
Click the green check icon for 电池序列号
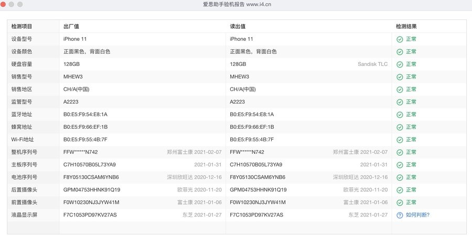point(400,177)
